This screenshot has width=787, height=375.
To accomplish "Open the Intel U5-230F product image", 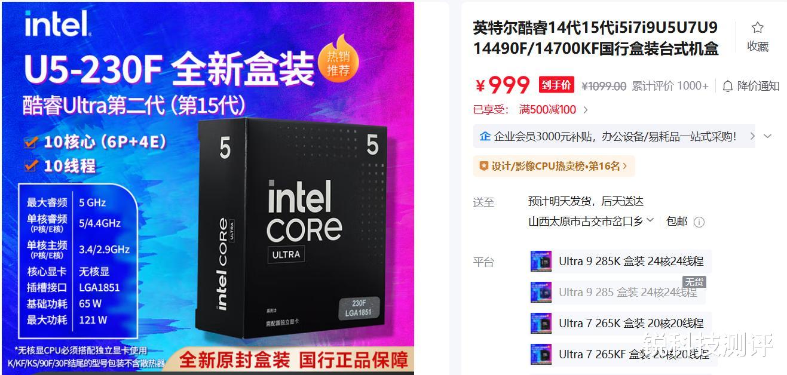I will click(x=207, y=187).
